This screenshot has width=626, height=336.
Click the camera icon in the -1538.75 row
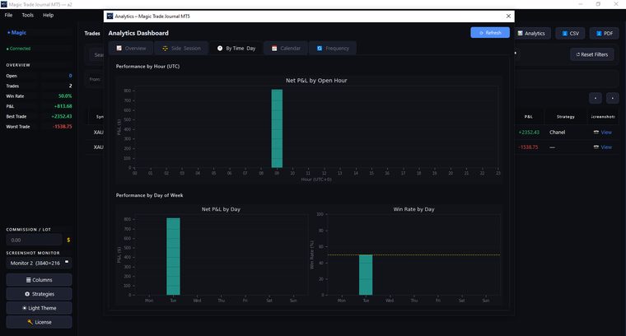point(596,147)
